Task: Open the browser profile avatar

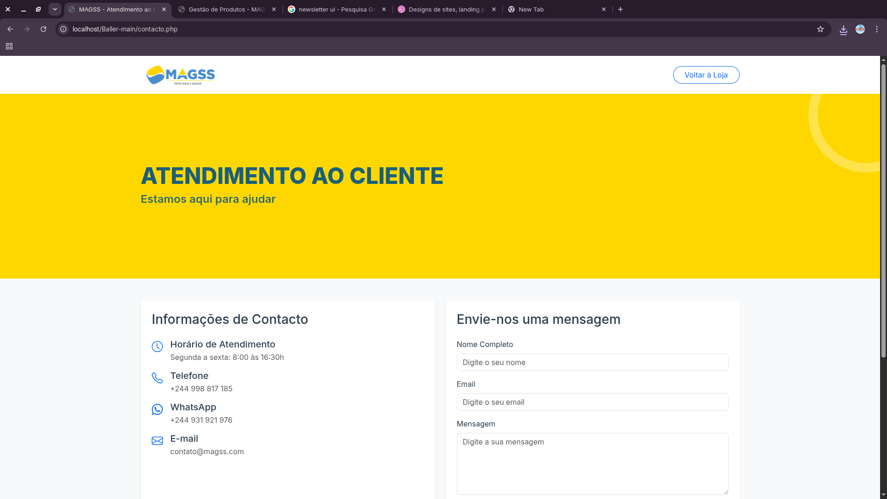Action: [x=860, y=29]
